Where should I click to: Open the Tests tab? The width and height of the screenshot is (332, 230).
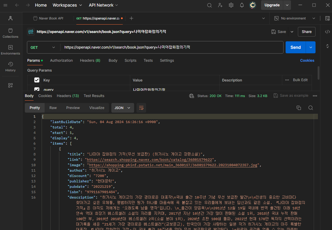click(x=148, y=60)
